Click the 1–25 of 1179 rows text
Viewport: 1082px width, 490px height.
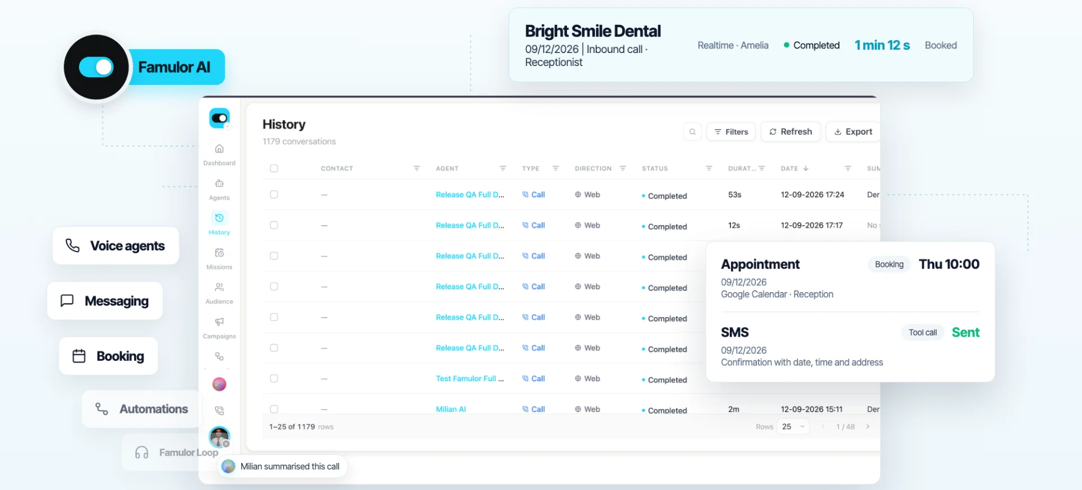301,426
